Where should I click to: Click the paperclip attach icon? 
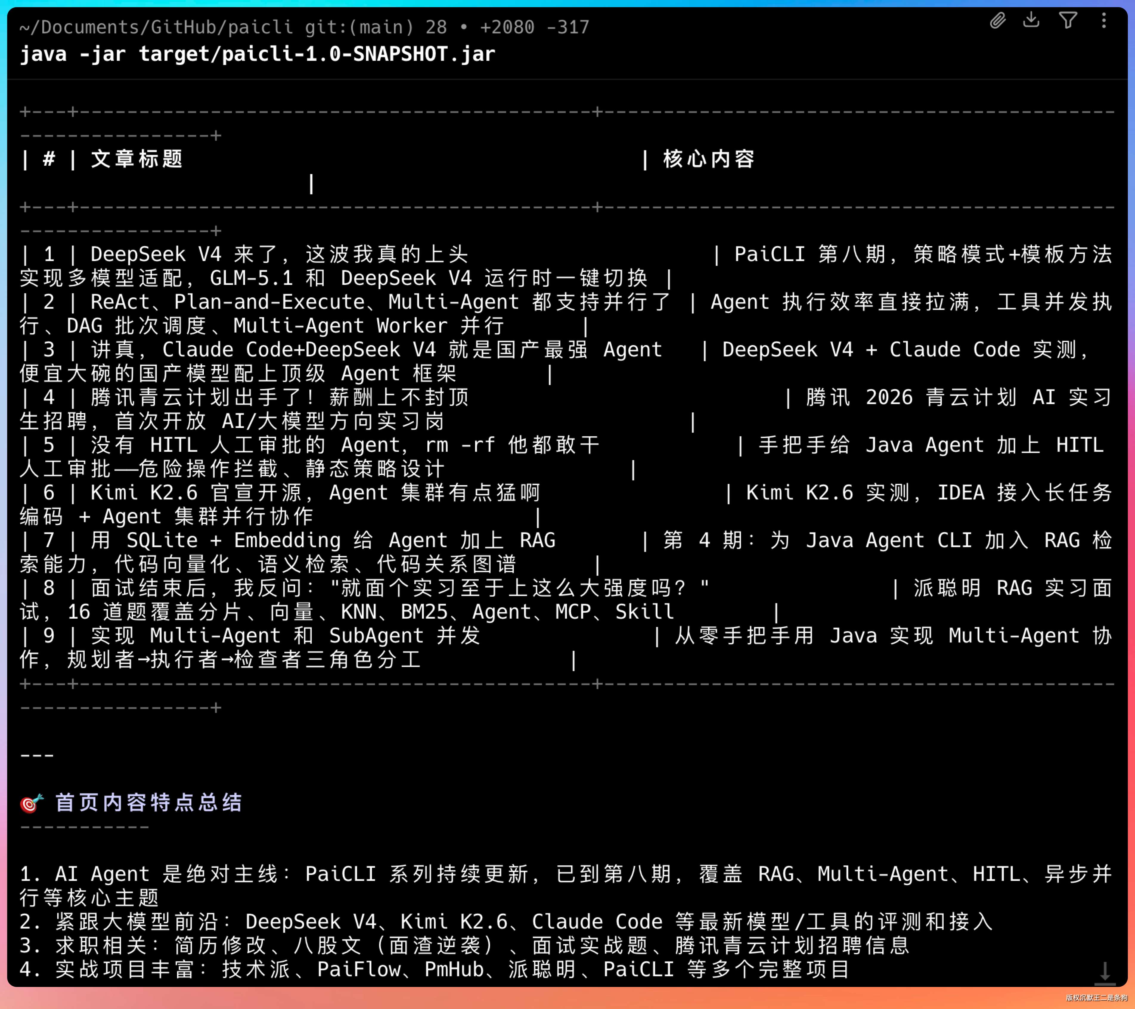tap(997, 21)
